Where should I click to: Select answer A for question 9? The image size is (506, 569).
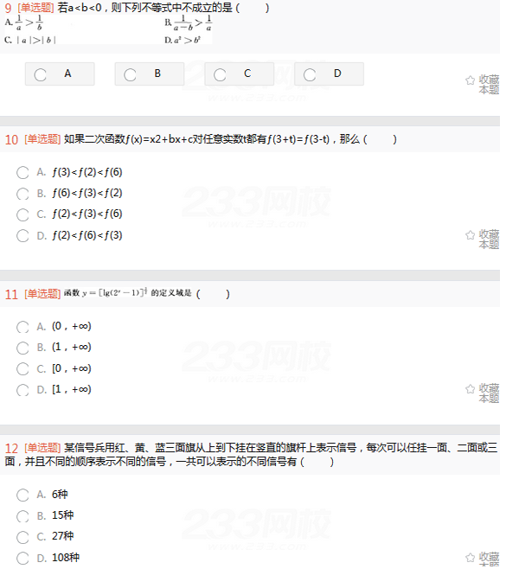60,74
